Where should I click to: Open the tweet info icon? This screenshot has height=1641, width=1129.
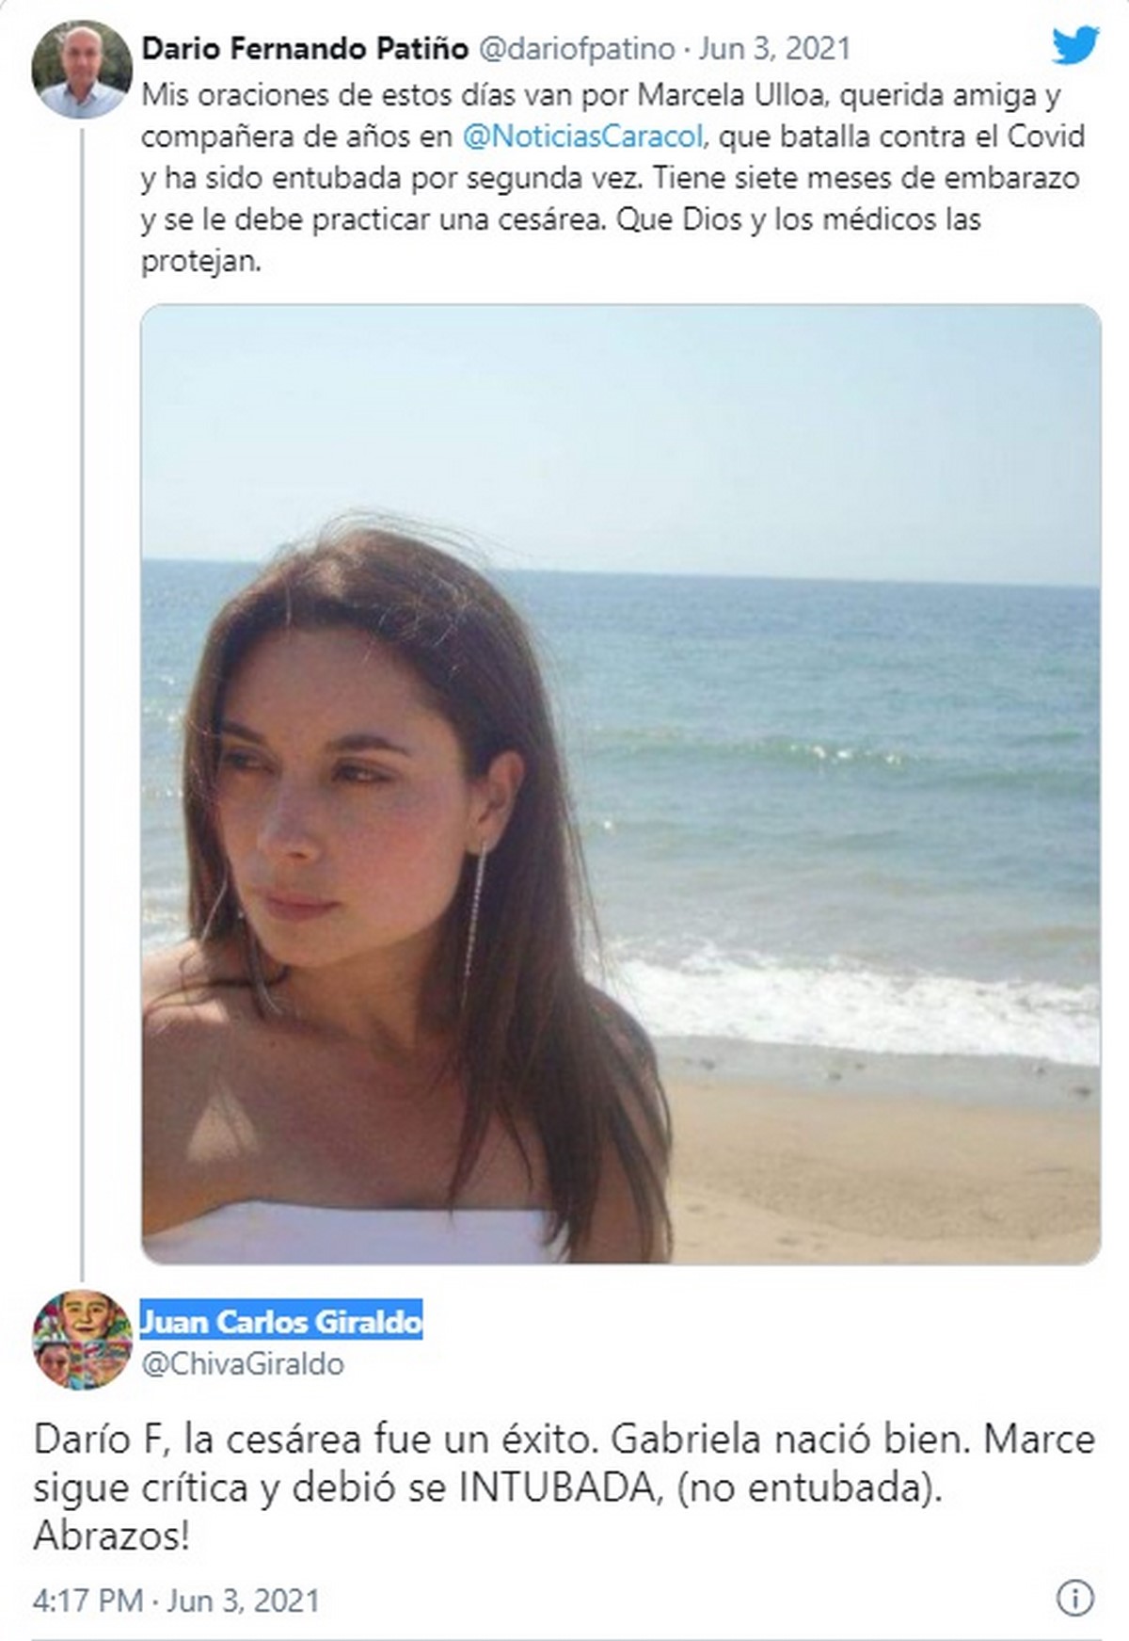1075,1598
